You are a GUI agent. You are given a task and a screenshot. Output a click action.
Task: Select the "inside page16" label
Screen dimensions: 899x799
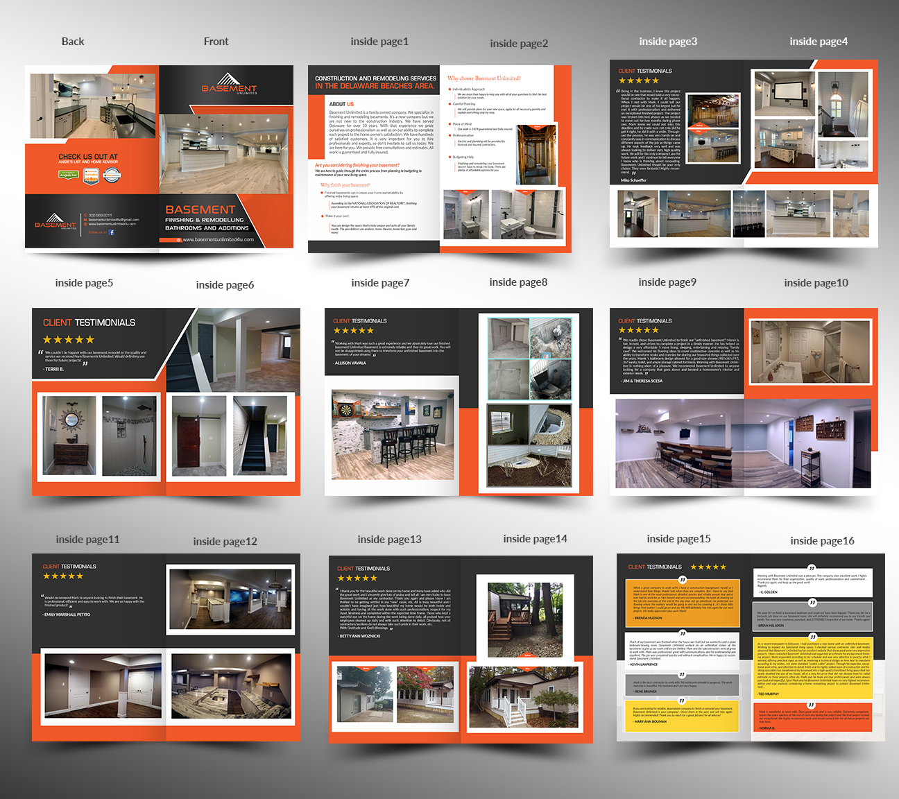pyautogui.click(x=822, y=541)
